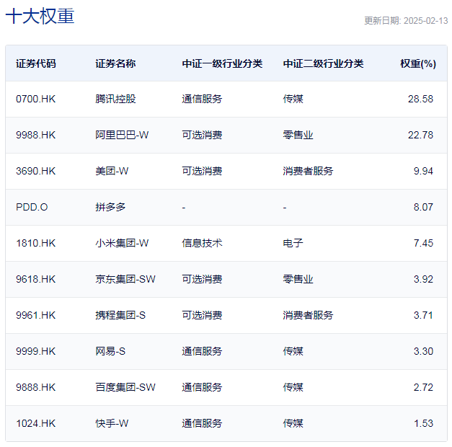This screenshot has height=447, width=452.
Task: Click the 权重(%) column header
Action: [x=418, y=63]
